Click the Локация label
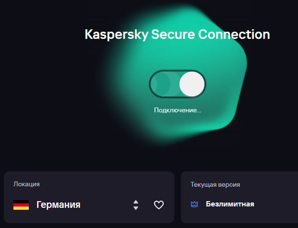Screen dimensions: 298x228 26,184
